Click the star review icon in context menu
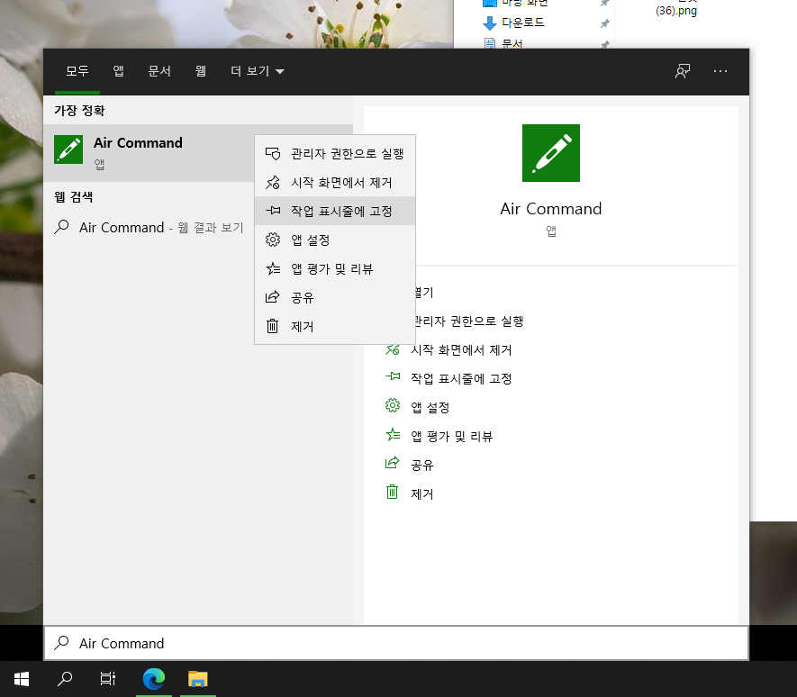Screen dimensions: 797x697 pyautogui.click(x=273, y=268)
